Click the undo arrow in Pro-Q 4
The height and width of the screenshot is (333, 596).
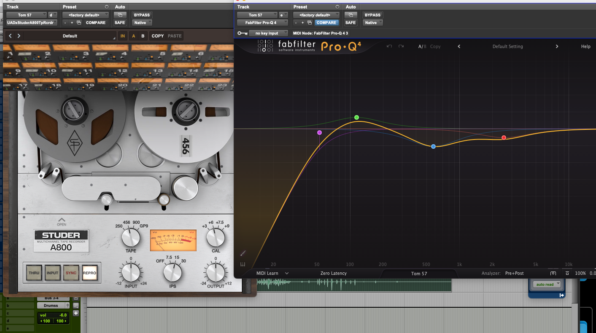(389, 46)
